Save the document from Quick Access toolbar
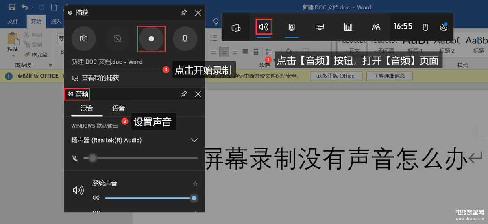 point(12,7)
